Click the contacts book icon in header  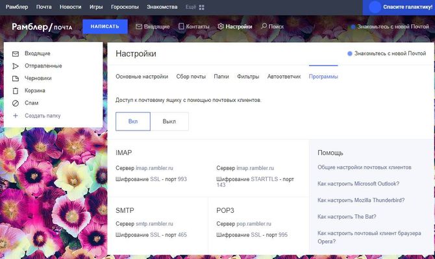181,27
